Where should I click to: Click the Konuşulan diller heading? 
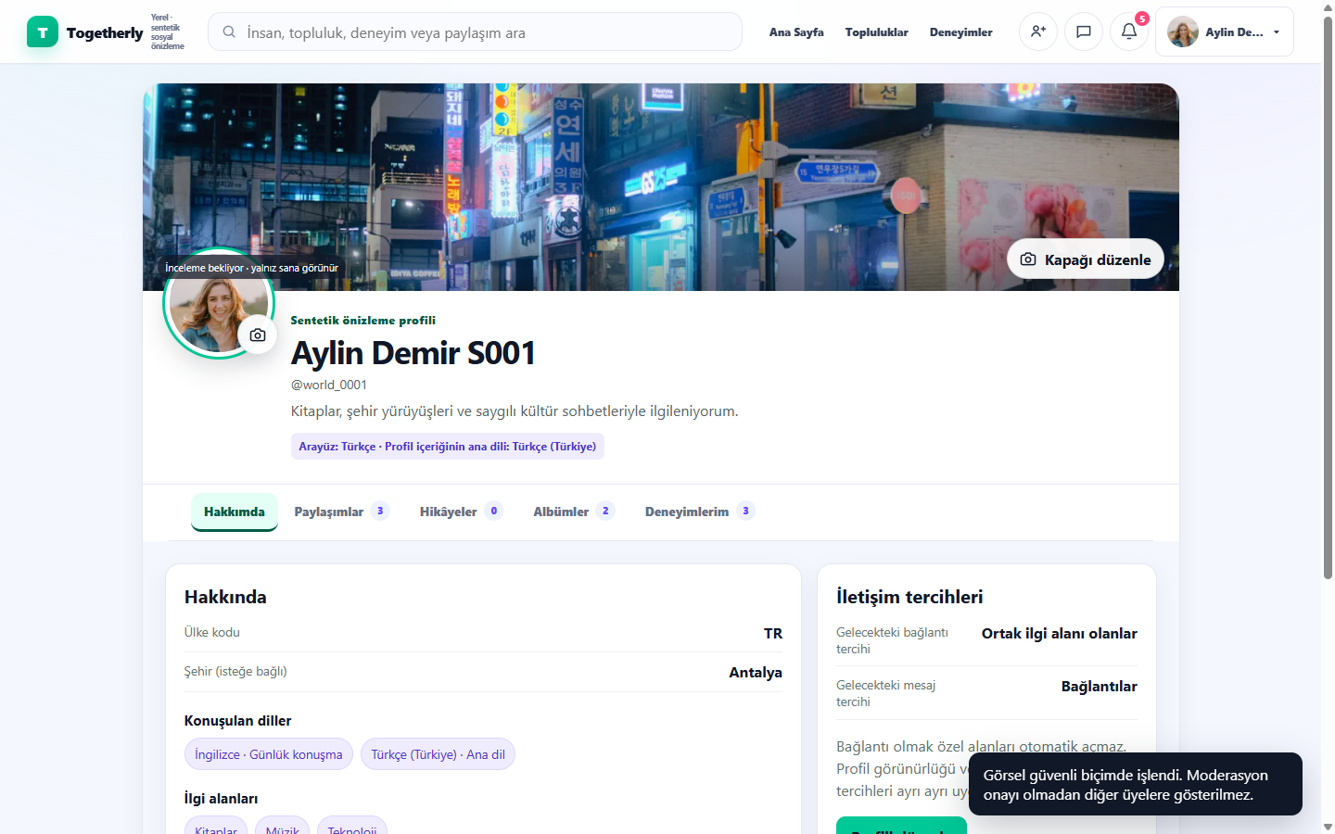coord(238,721)
